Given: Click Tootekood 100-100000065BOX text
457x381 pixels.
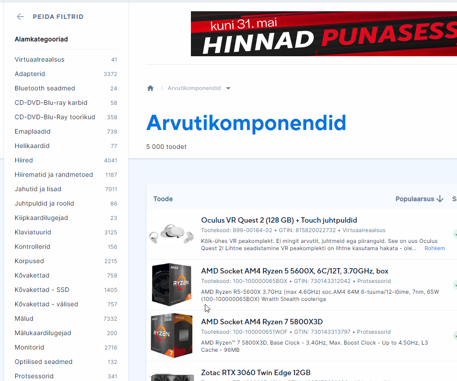Looking at the screenshot, I should (244, 281).
